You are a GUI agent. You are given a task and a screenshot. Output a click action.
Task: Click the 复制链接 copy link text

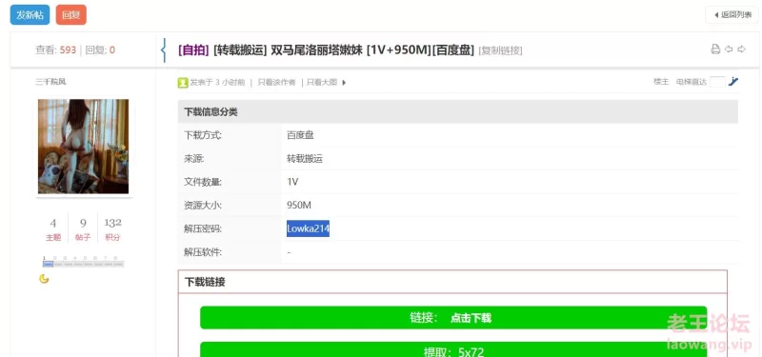(501, 50)
